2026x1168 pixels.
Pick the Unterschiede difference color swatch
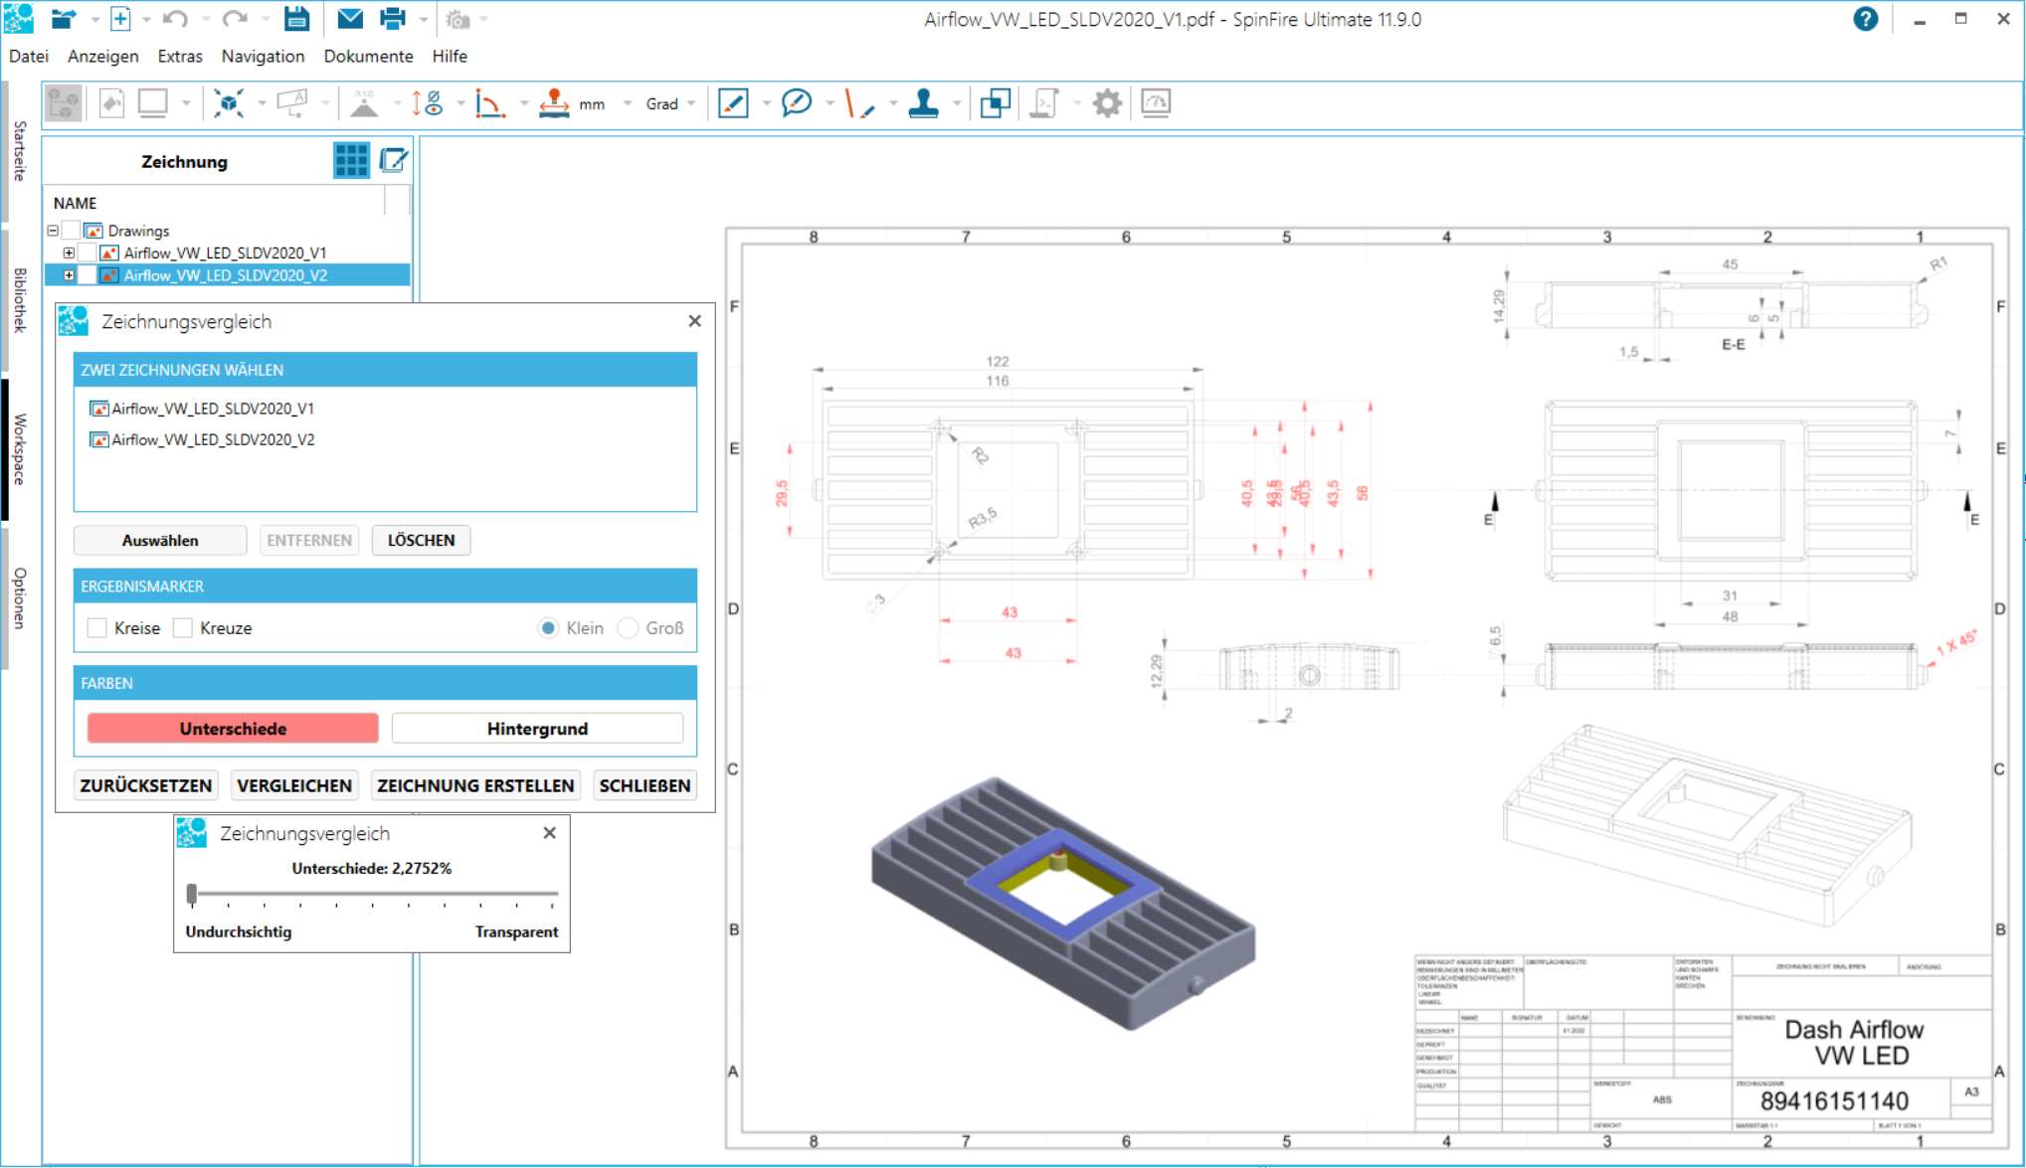click(x=233, y=729)
